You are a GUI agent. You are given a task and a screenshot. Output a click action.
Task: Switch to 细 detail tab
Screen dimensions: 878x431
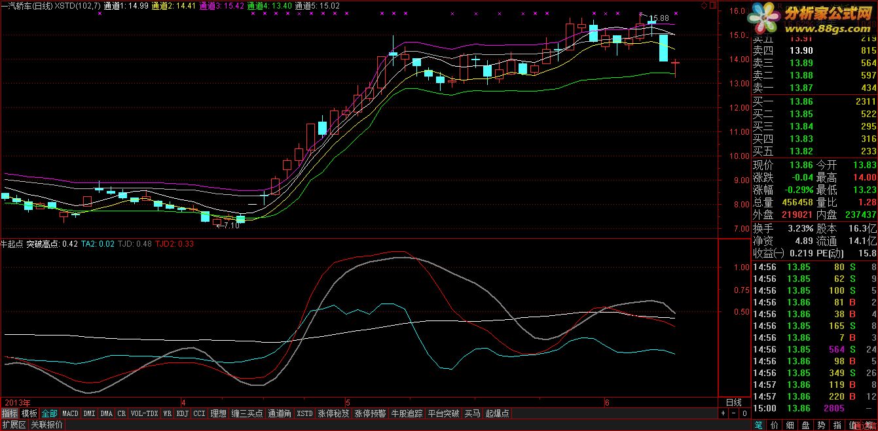[x=788, y=425]
